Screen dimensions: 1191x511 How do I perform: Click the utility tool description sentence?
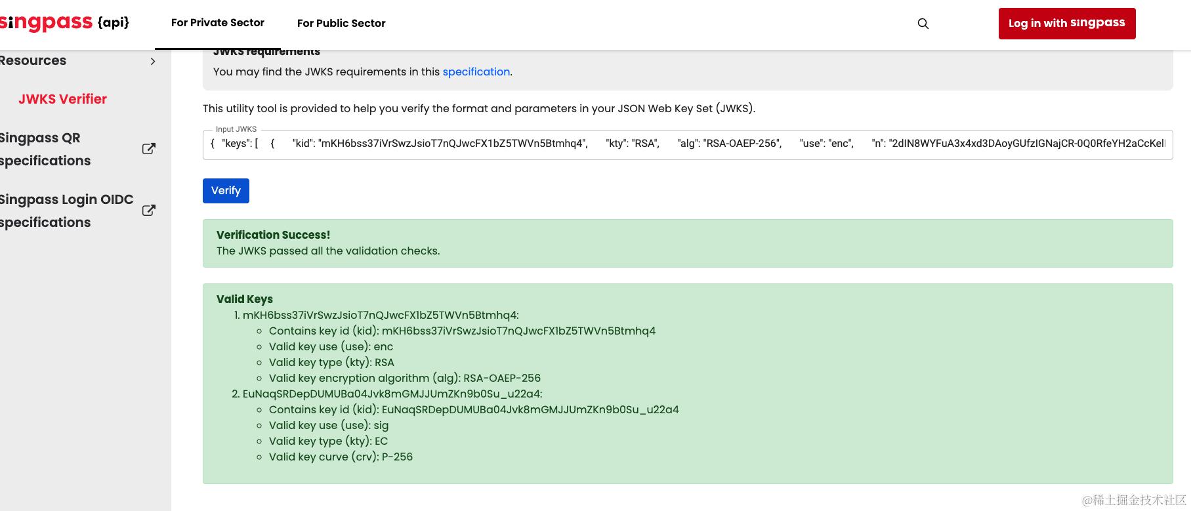479,108
